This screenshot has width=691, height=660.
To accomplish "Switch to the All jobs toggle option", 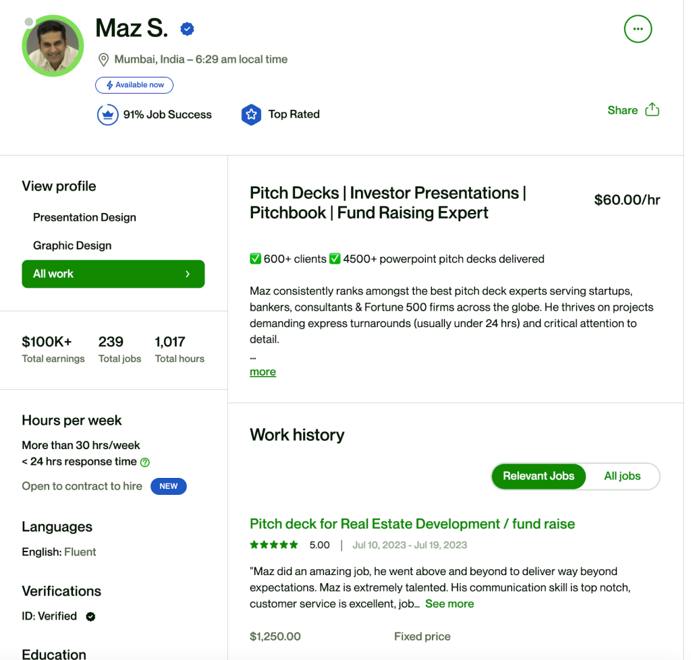I will pyautogui.click(x=622, y=476).
